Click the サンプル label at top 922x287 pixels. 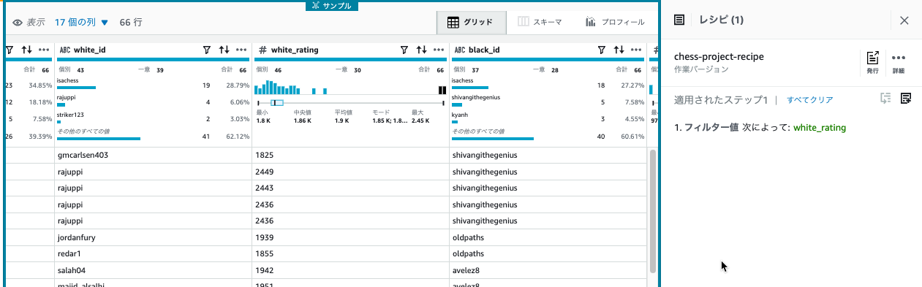pos(331,5)
